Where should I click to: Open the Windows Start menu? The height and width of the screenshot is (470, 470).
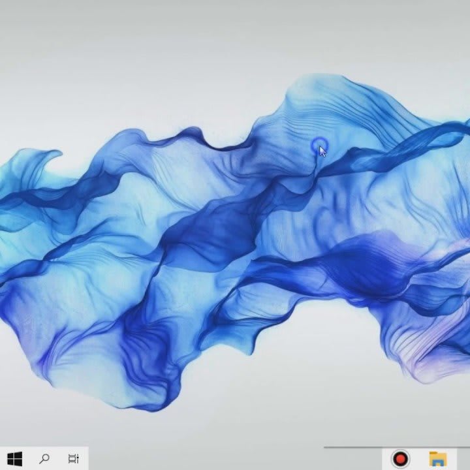(14, 459)
